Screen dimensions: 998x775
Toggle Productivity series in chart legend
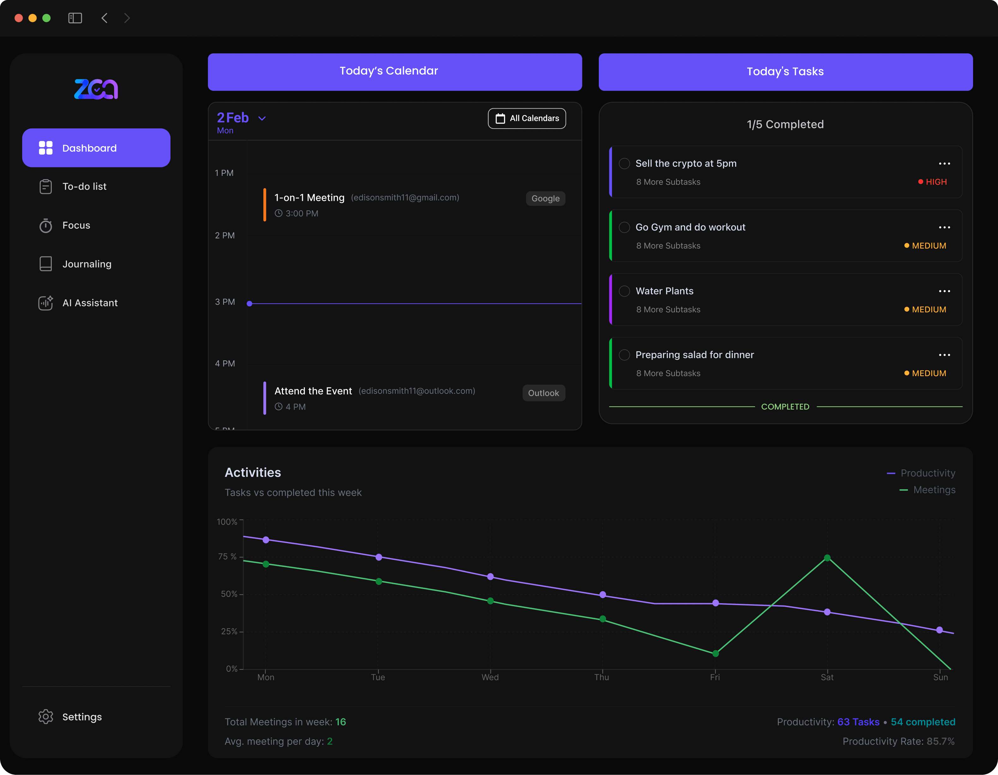coord(921,473)
